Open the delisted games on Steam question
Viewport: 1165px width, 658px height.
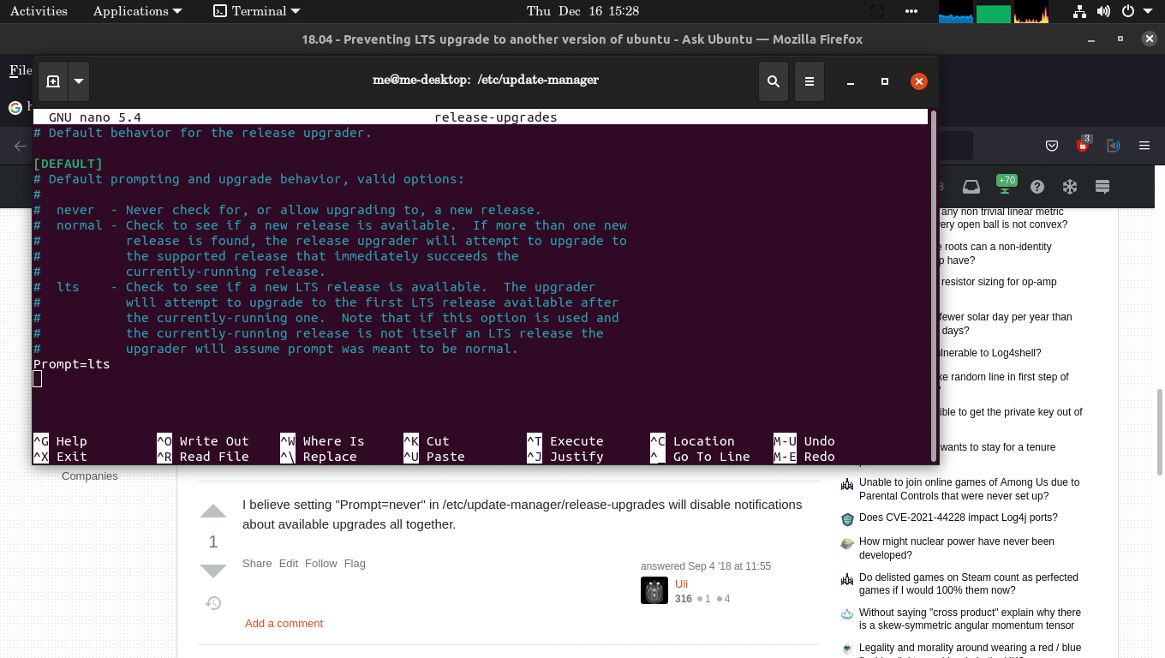coord(969,584)
